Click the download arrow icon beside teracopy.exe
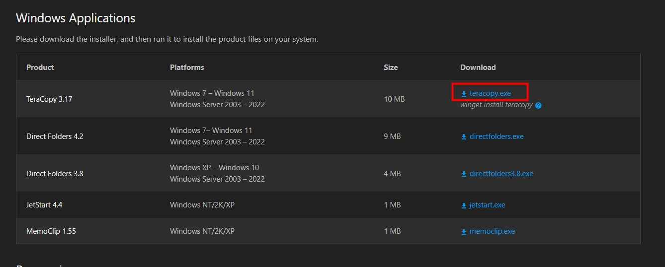The width and height of the screenshot is (665, 267). click(x=464, y=94)
